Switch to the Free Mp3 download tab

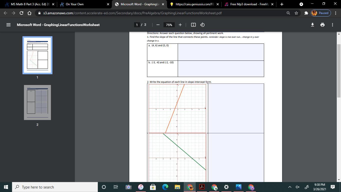tap(248, 4)
